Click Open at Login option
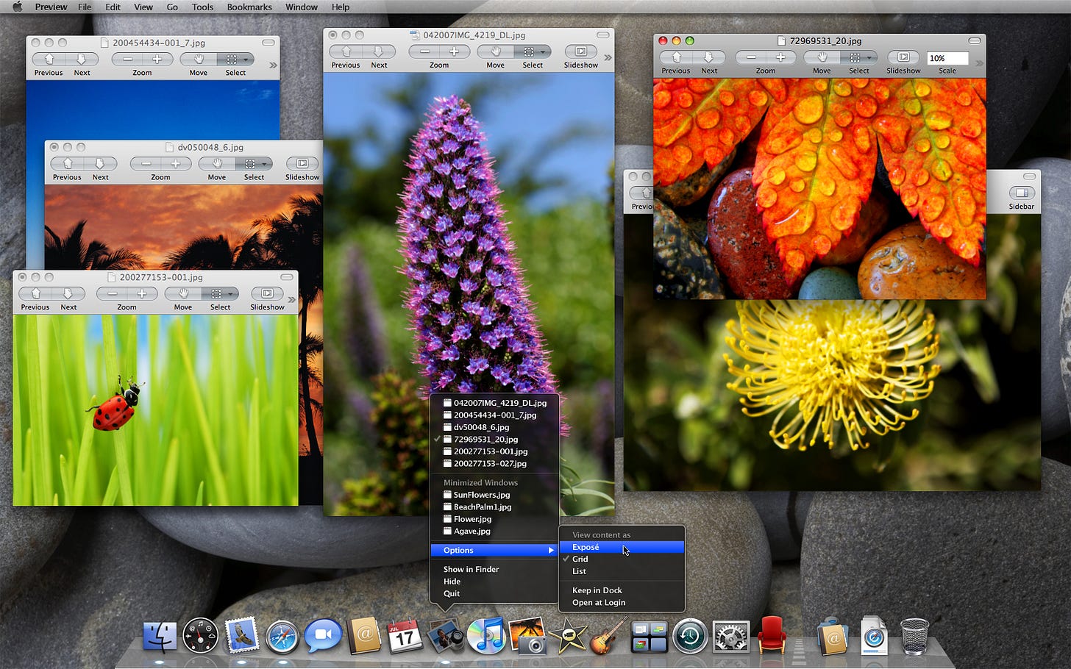 click(x=599, y=603)
